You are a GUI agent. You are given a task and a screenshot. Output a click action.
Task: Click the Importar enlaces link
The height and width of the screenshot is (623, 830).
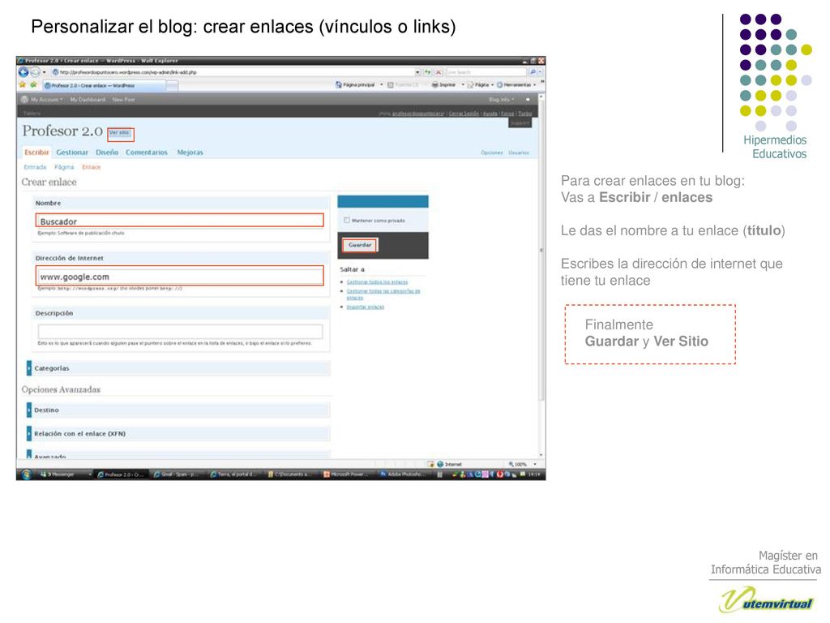tap(366, 307)
